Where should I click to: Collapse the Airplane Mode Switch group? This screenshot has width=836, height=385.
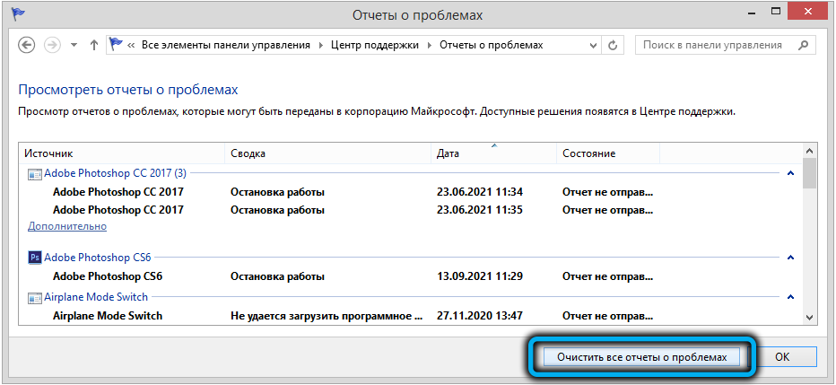(x=790, y=297)
